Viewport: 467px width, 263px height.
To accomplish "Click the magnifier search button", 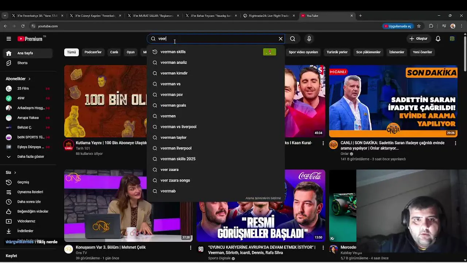I will click(x=293, y=39).
